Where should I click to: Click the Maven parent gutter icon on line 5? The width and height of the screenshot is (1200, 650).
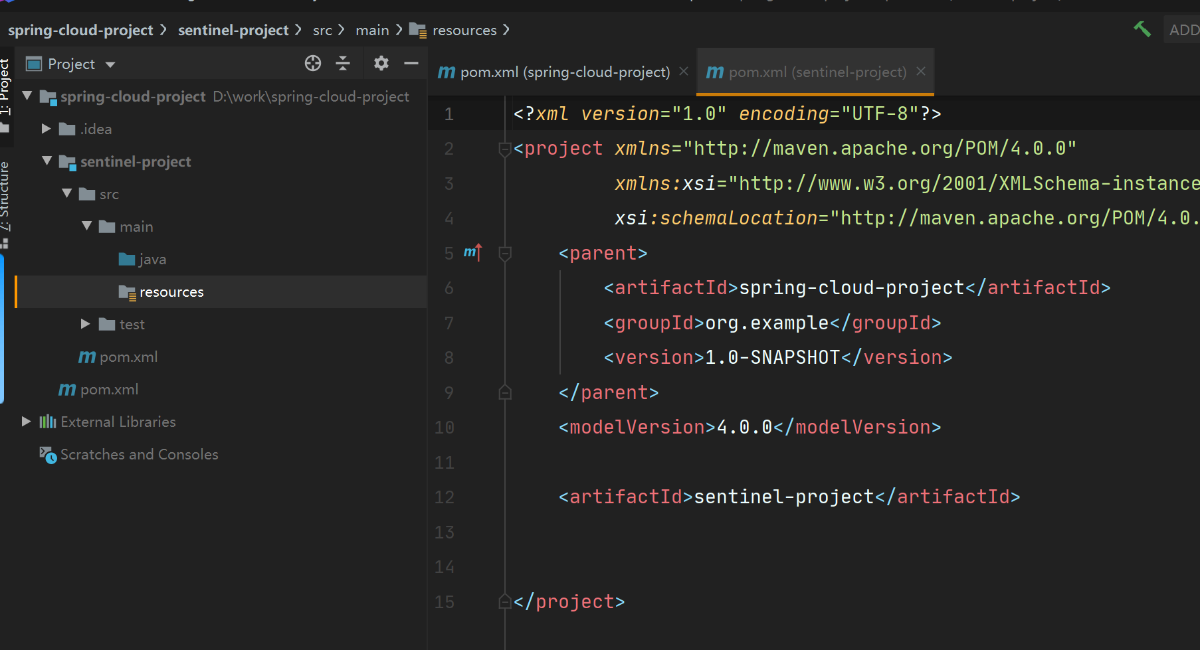472,252
